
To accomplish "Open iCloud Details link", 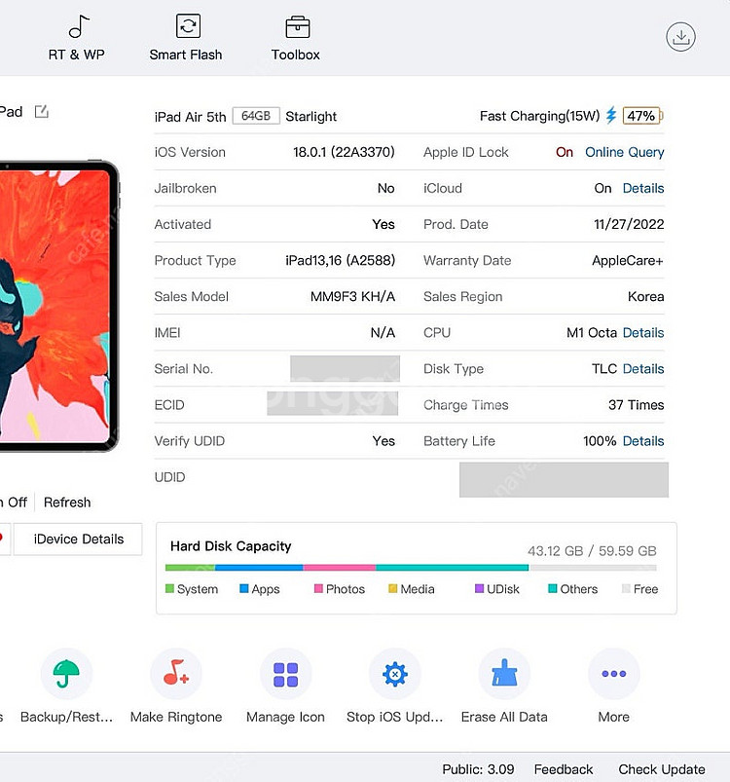I will (x=643, y=188).
